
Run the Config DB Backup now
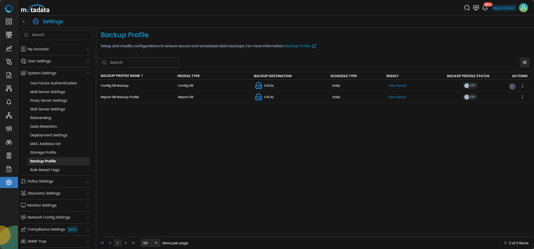(x=512, y=87)
